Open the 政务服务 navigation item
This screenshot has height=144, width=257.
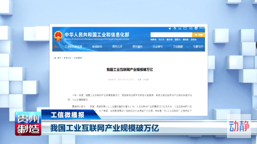click(x=137, y=47)
